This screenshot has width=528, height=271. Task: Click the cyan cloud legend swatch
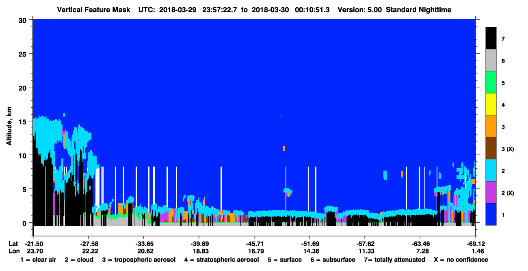[491, 170]
